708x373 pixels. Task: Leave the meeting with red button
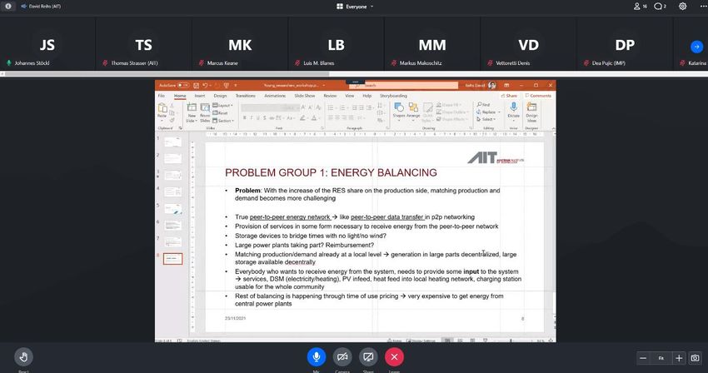(x=394, y=357)
